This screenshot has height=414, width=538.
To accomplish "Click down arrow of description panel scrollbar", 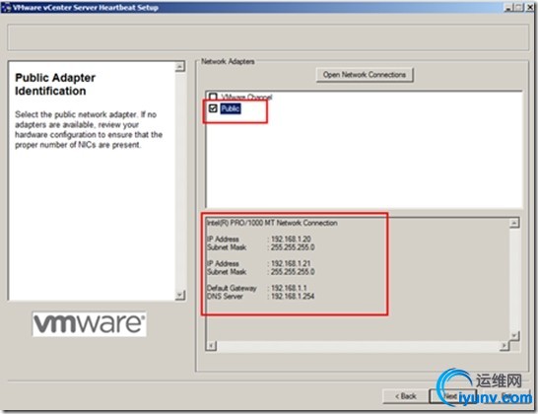I will [x=180, y=295].
